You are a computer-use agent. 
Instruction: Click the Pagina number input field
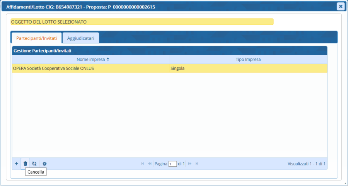pos(172,164)
